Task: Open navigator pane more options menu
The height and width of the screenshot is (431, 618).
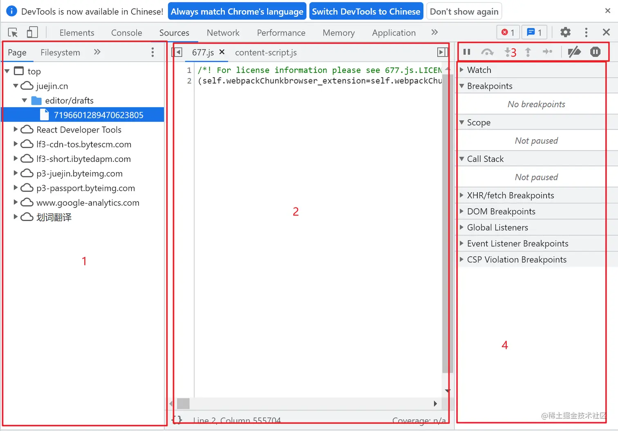Action: coord(152,52)
